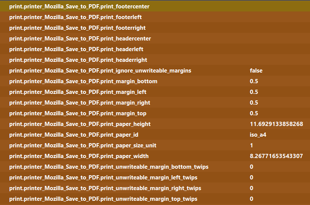This screenshot has height=205, width=310.
Task: Click the print_footerleft preference name
Action: pyautogui.click(x=76, y=17)
